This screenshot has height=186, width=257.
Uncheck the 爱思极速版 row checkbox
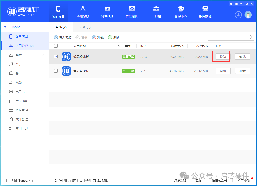[56, 57]
